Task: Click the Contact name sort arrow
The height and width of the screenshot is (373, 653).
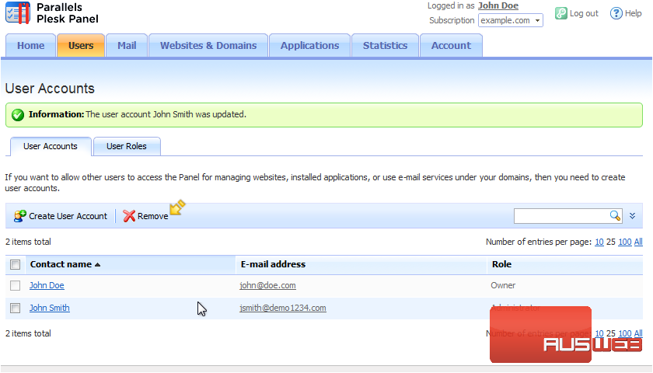Action: click(x=97, y=264)
